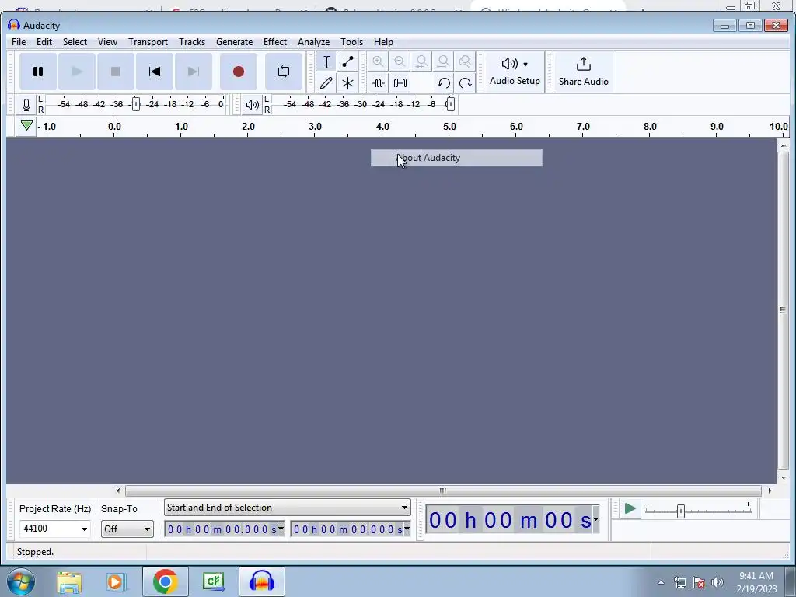Screen dimensions: 796x597
Task: Toggle the Loop button
Action: point(284,72)
